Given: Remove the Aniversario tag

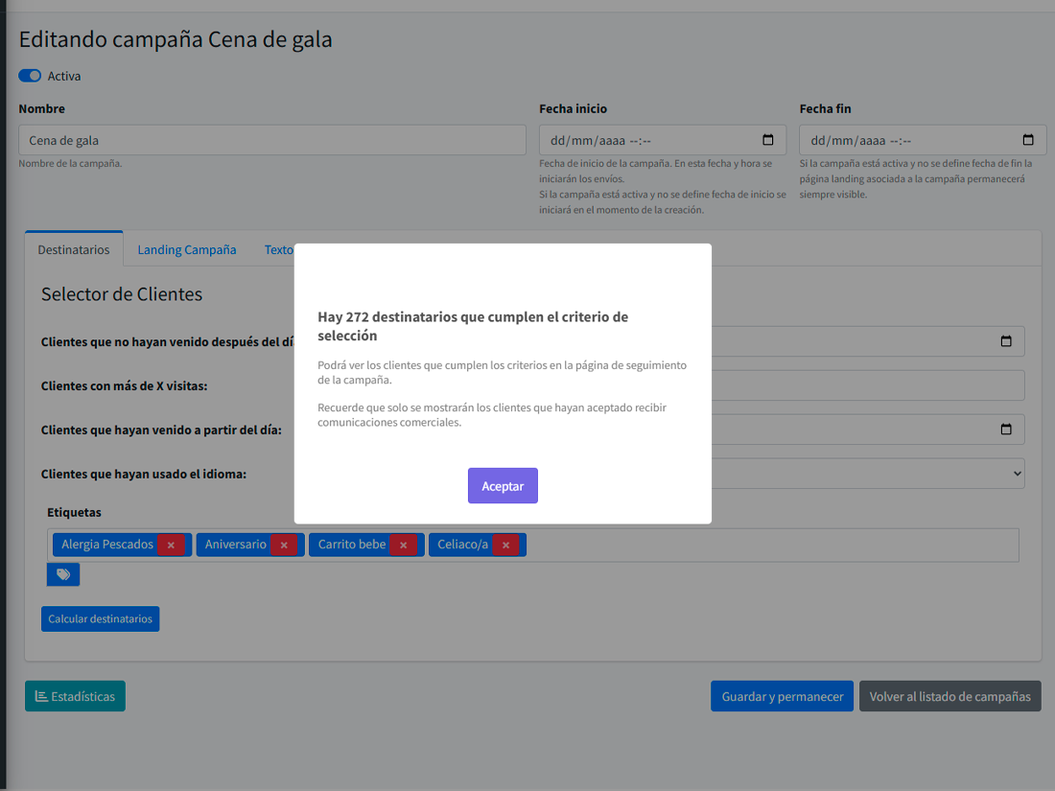Looking at the screenshot, I should 284,545.
